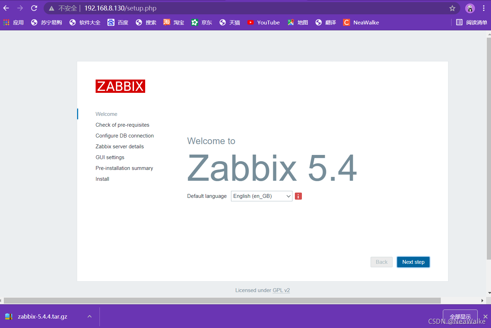Click the vertical scrollbar down arrow

tap(489, 293)
